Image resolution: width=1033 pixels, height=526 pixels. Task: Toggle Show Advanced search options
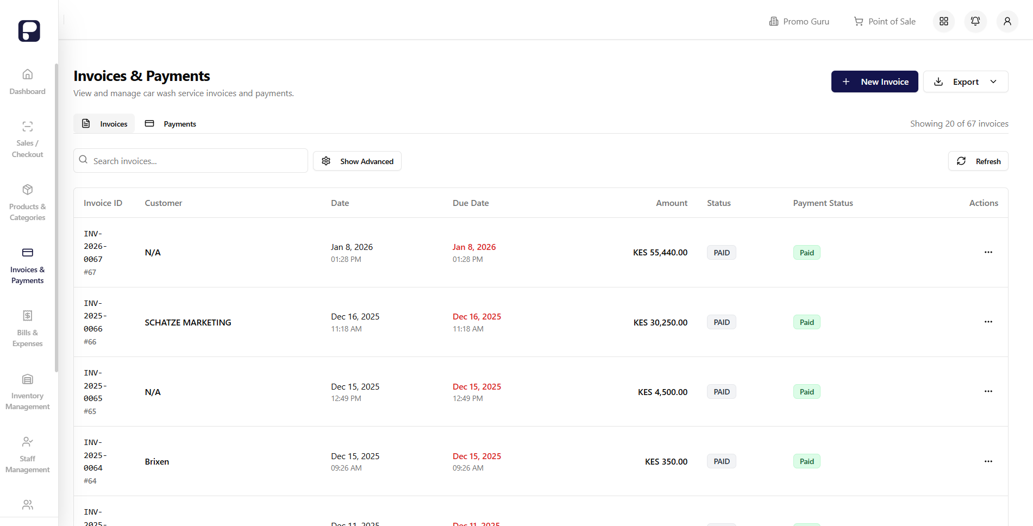click(357, 161)
